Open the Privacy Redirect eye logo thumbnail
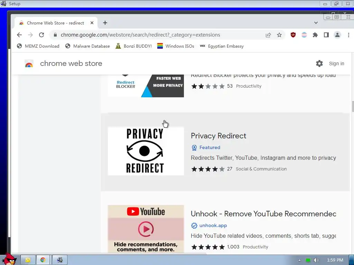Image resolution: width=354 pixels, height=265 pixels. coord(146,151)
